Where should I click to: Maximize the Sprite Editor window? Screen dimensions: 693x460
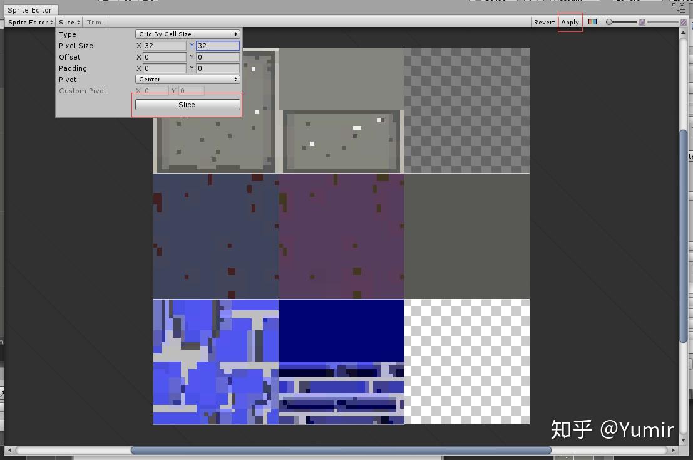tap(674, 4)
